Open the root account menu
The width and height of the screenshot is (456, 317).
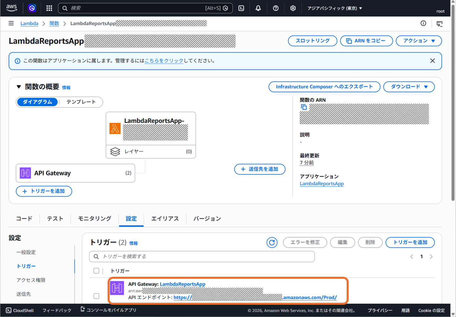(440, 11)
